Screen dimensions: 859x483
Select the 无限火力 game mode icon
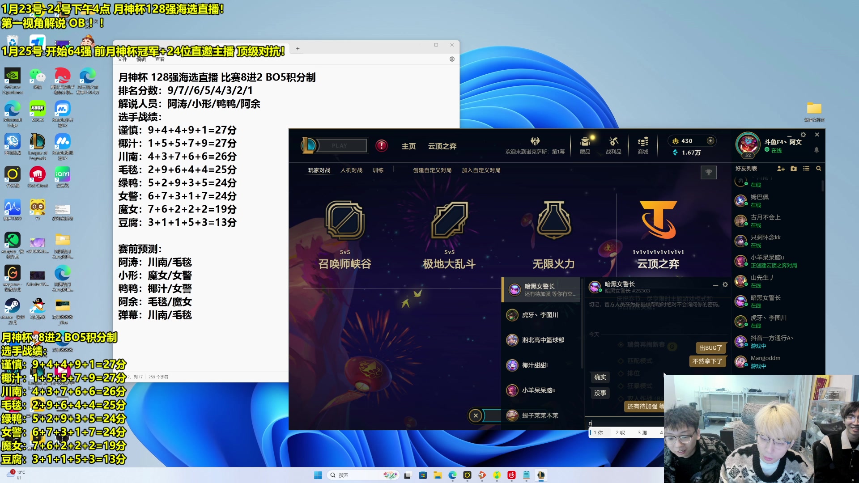pos(553,220)
